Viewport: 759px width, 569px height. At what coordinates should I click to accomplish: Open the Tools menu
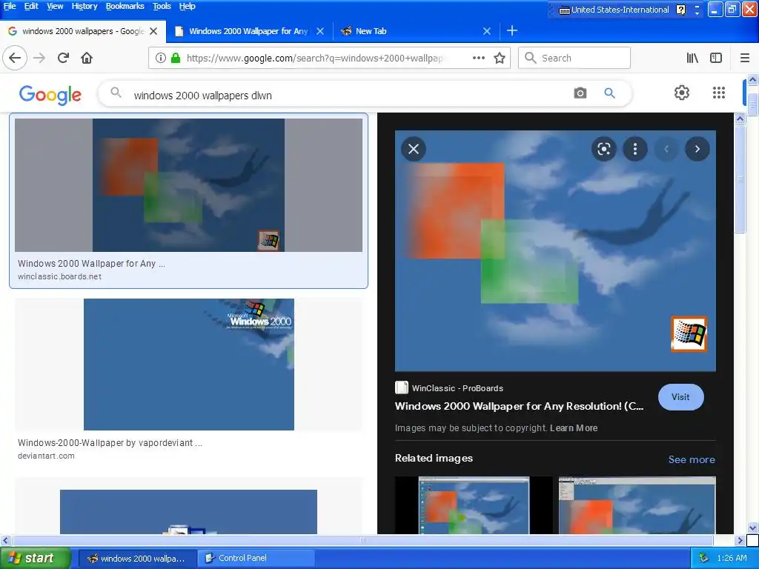162,6
